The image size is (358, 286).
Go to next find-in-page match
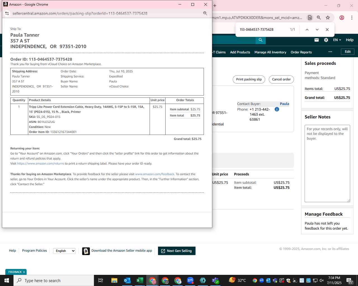click(317, 30)
